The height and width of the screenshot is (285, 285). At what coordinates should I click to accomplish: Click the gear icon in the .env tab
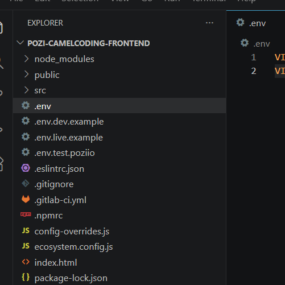click(240, 22)
